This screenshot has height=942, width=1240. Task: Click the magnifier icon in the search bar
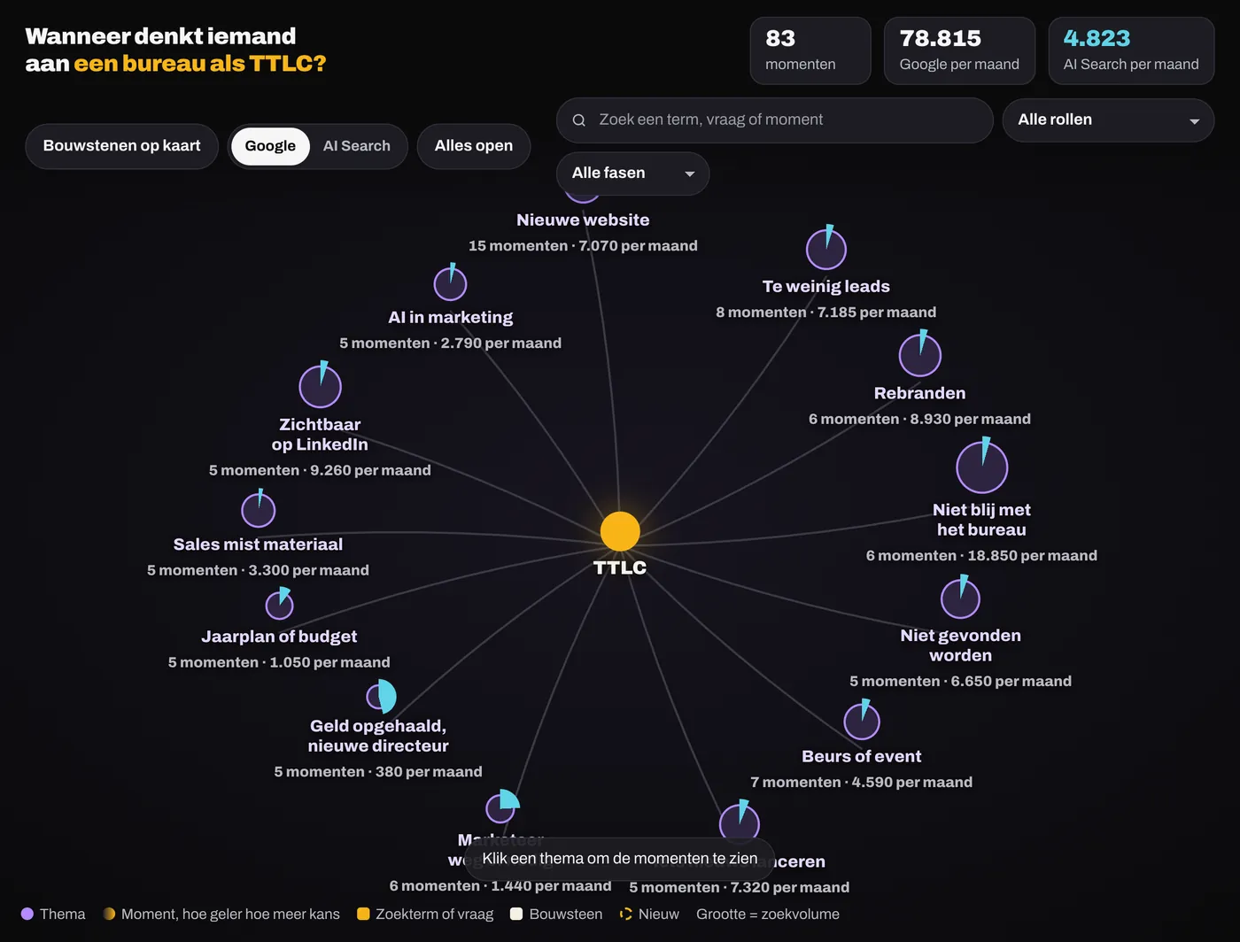click(x=579, y=120)
